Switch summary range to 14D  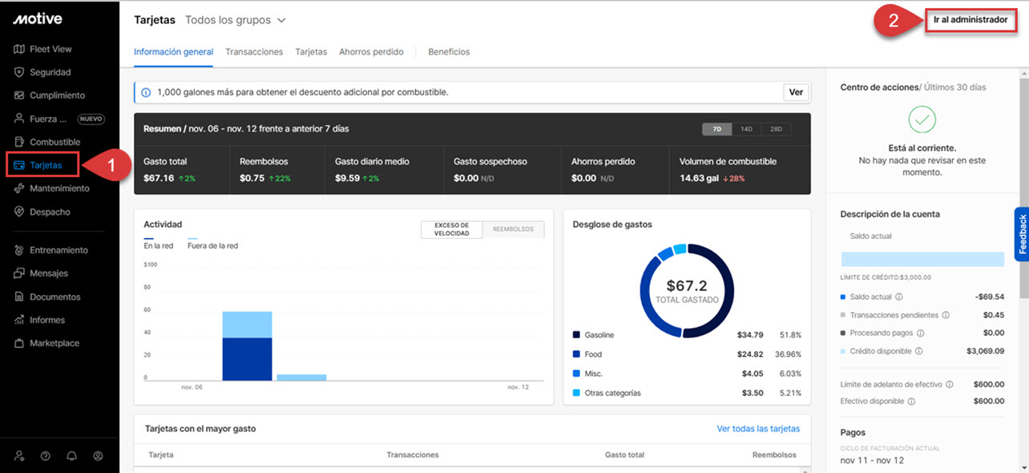(x=746, y=129)
